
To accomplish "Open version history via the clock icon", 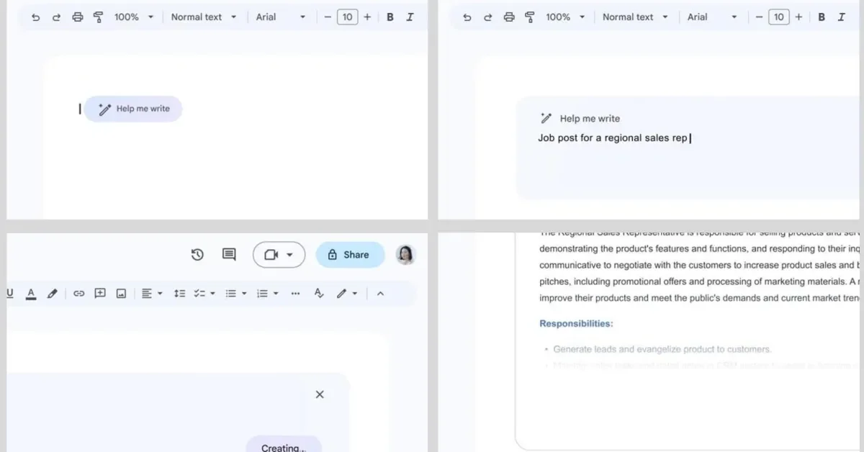I will click(197, 254).
